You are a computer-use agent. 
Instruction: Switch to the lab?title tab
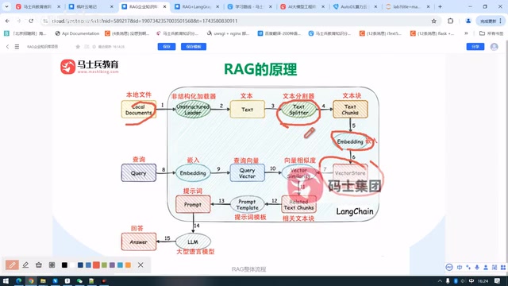pyautogui.click(x=406, y=6)
